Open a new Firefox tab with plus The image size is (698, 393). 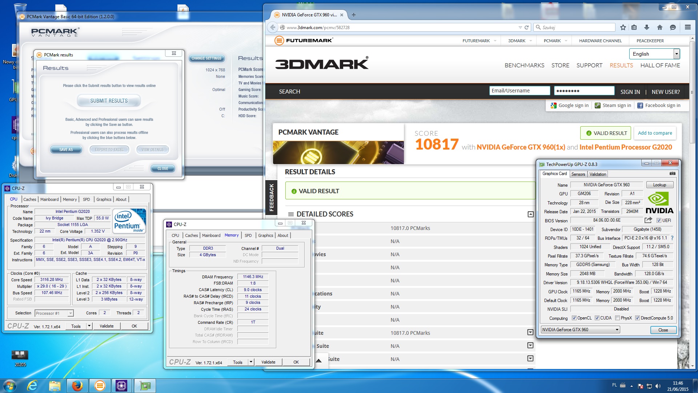tap(354, 15)
